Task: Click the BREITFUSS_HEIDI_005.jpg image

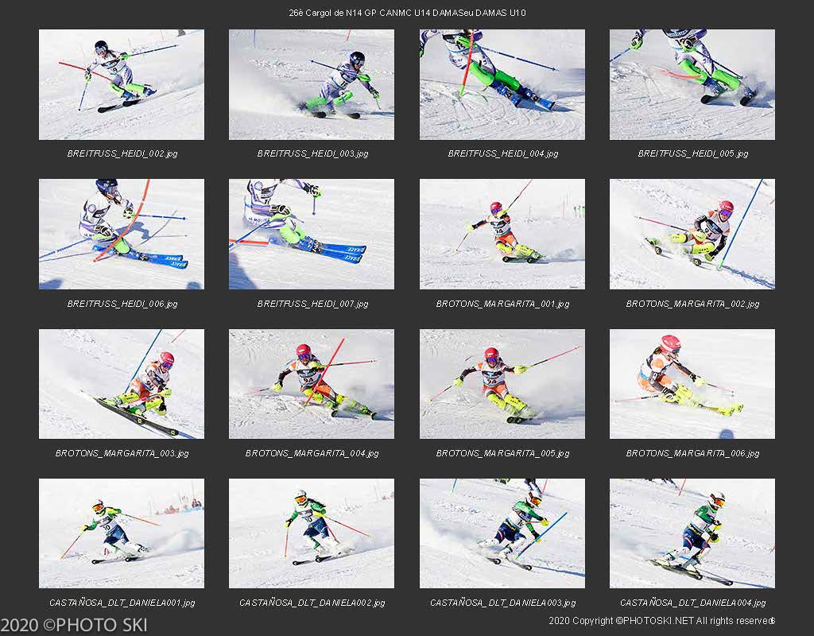Action: 692,84
